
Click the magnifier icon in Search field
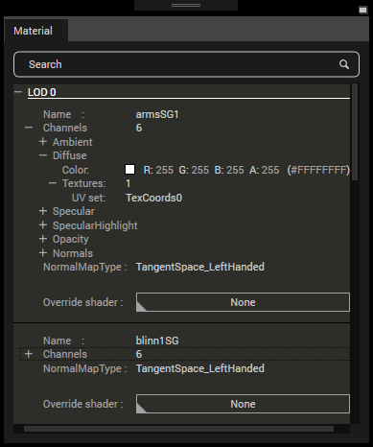[x=344, y=64]
